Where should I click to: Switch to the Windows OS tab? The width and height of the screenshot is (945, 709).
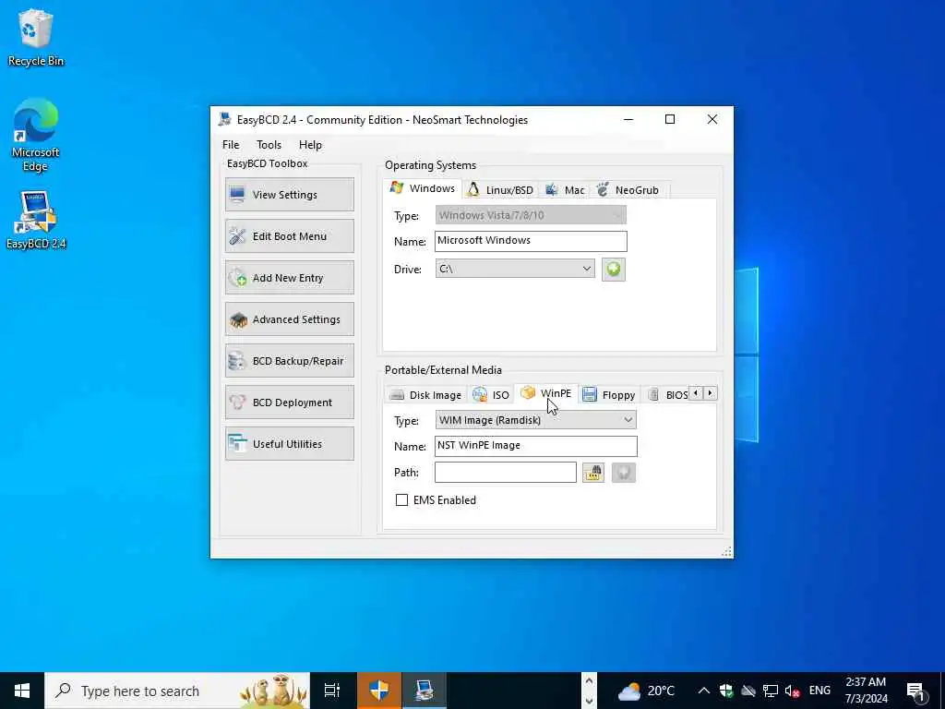tap(423, 188)
